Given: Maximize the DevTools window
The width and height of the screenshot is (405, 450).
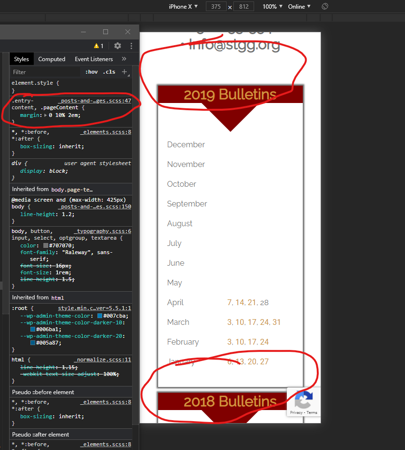Looking at the screenshot, I should point(106,32).
